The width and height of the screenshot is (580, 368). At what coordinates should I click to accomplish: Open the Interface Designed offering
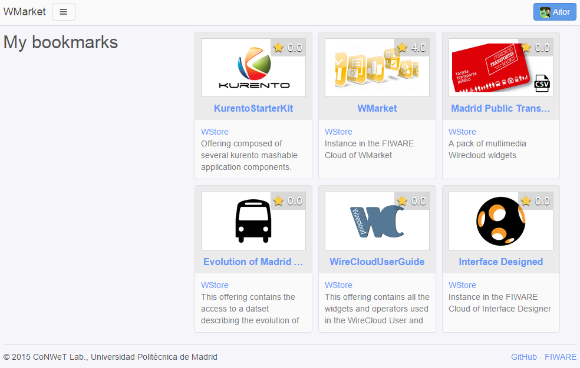click(x=501, y=262)
